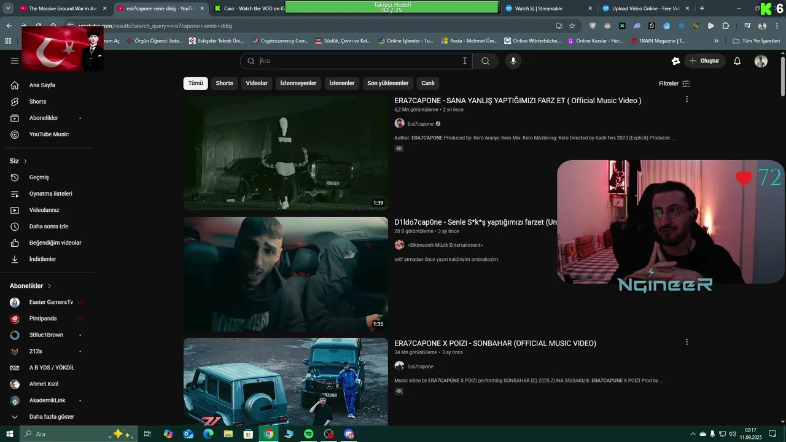Open Chrome extensions puzzle icon
The image size is (786, 442).
tap(726, 26)
